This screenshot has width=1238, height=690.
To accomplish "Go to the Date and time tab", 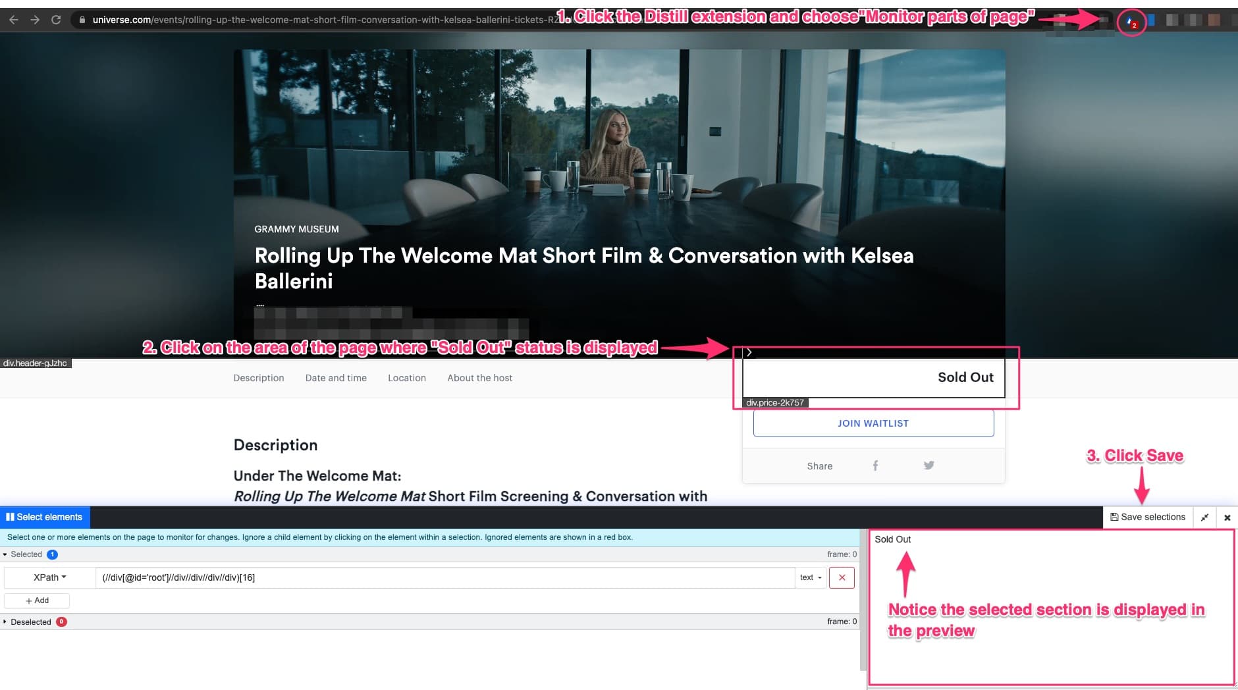I will tap(336, 378).
